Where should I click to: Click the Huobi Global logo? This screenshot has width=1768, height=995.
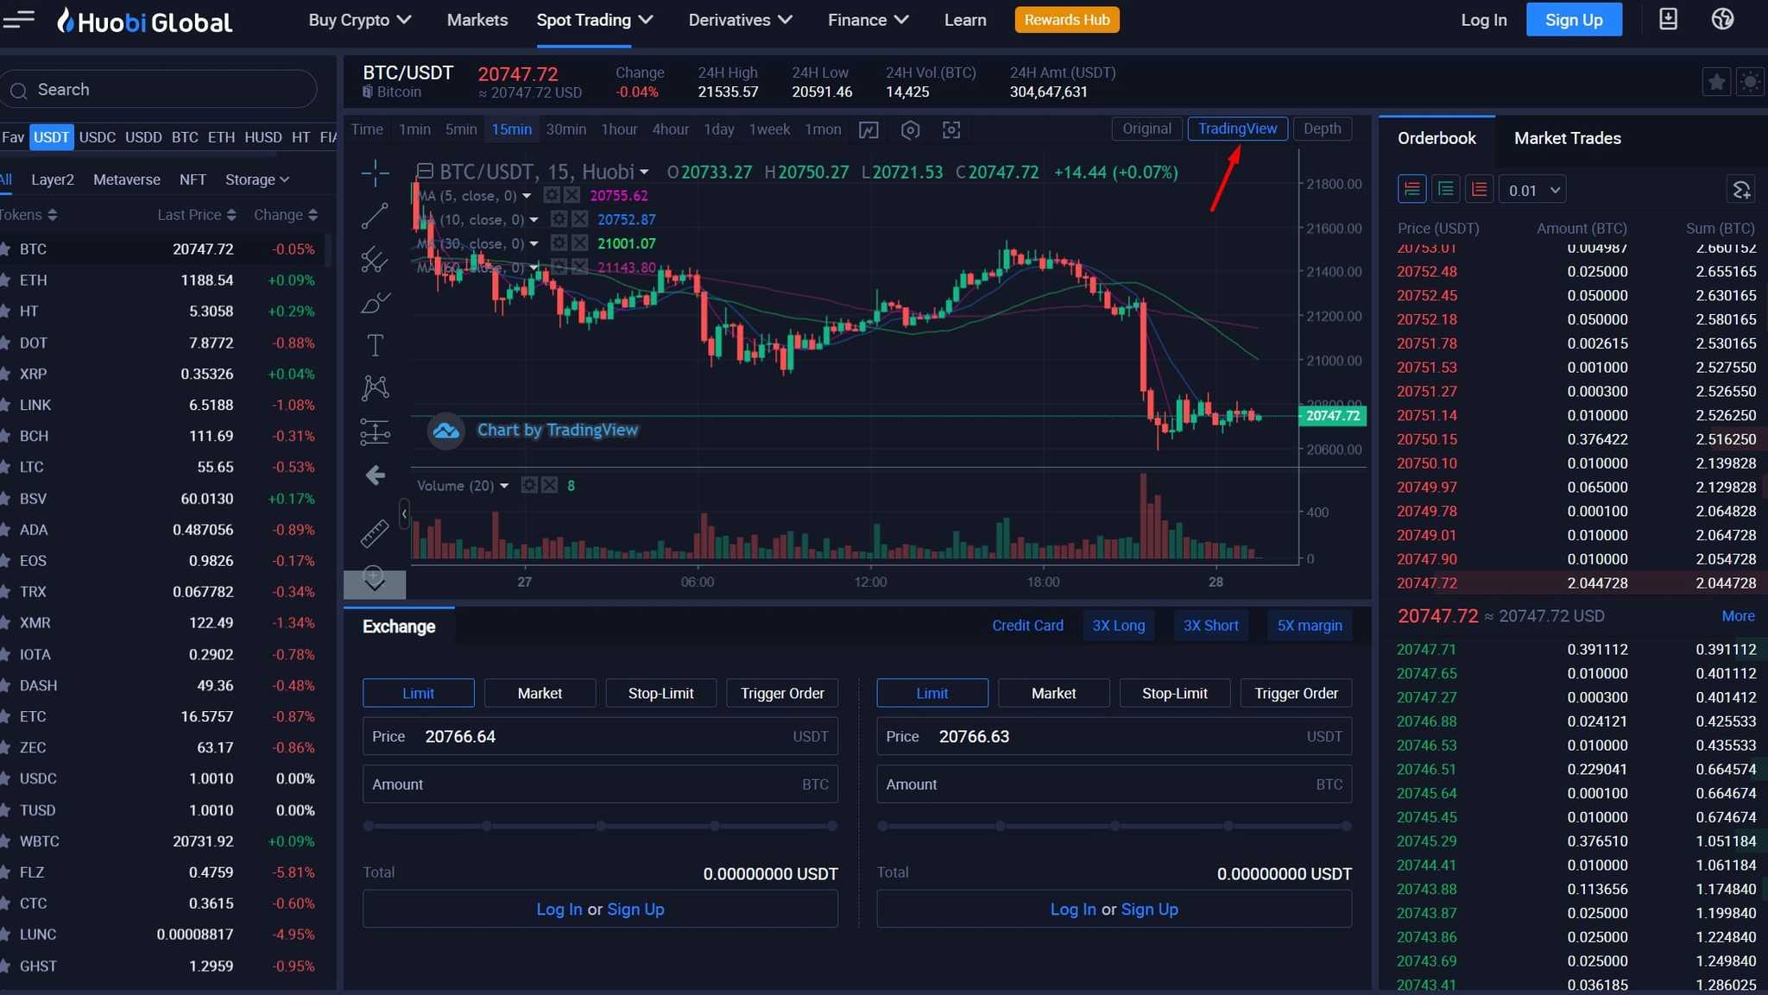point(145,21)
